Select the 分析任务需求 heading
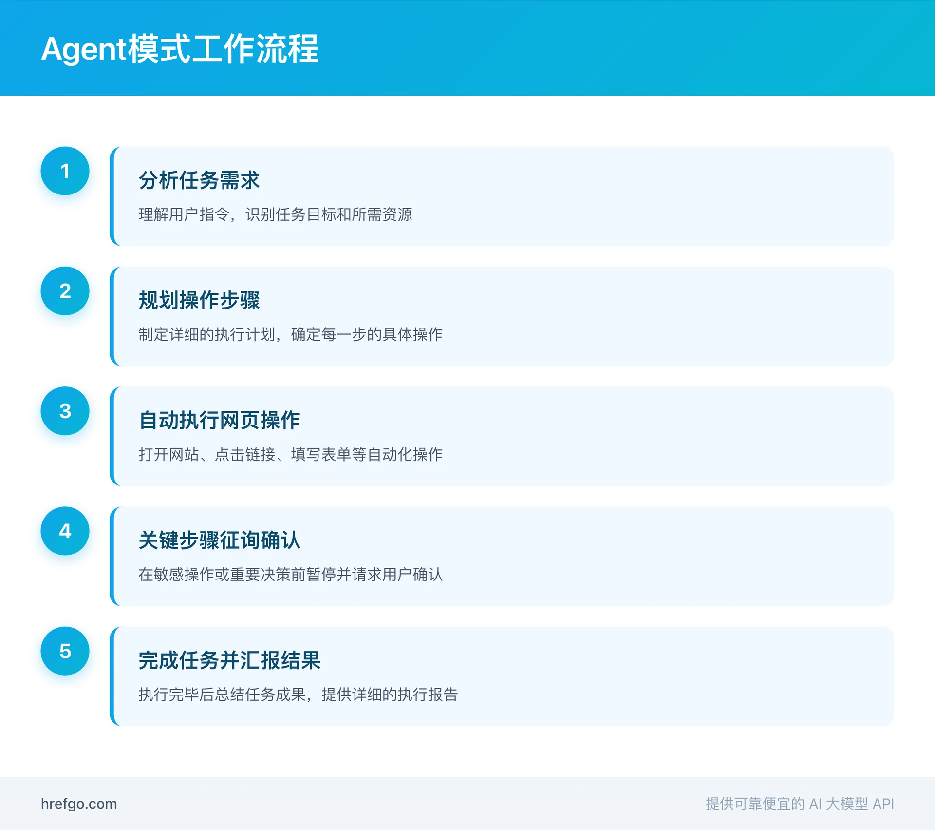The height and width of the screenshot is (830, 935). (x=199, y=180)
